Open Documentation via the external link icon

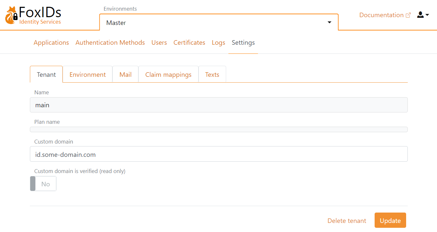[x=409, y=14]
